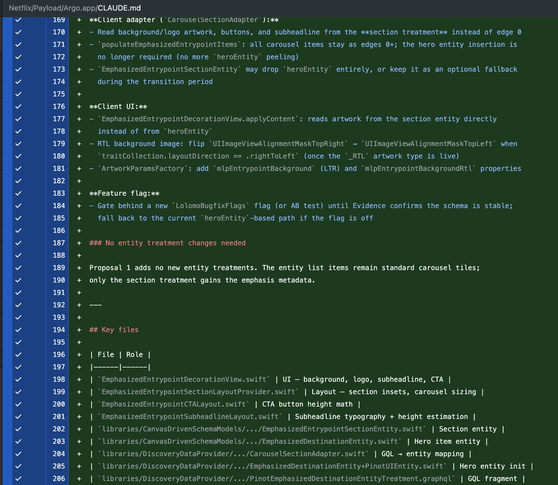Screen dimensions: 558x485
Task: Click the 'instead of from `heroEntity`' line
Action: click(155, 131)
